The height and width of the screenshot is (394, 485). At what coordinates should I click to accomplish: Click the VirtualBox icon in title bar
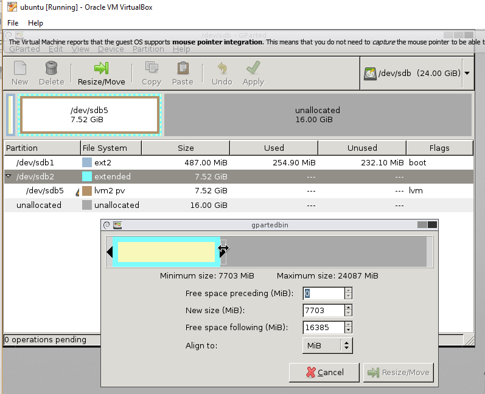pyautogui.click(x=12, y=7)
